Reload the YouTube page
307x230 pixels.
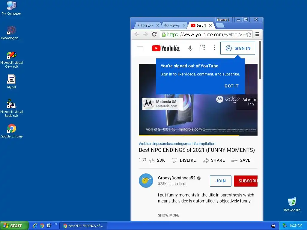point(154,34)
